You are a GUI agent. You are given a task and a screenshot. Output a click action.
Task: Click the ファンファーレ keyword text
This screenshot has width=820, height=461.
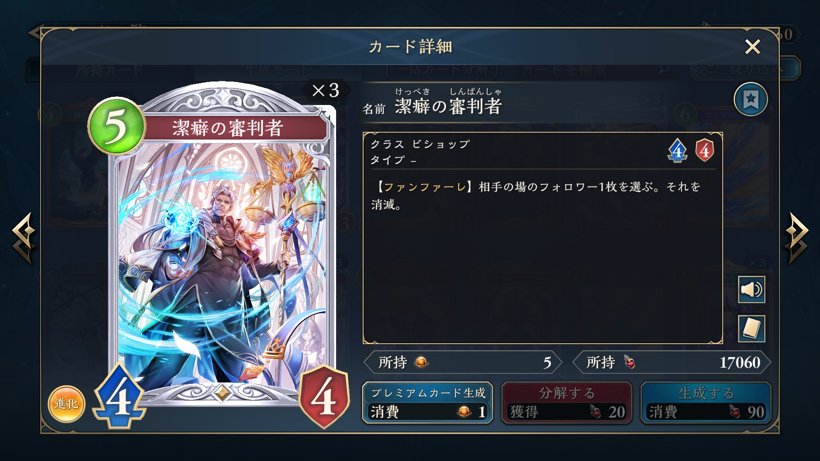coord(425,187)
